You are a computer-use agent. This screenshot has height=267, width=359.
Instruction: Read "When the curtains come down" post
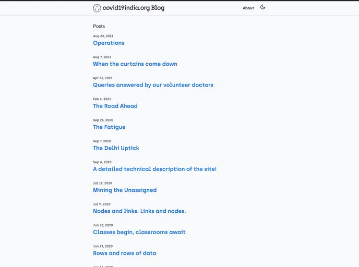click(x=135, y=64)
